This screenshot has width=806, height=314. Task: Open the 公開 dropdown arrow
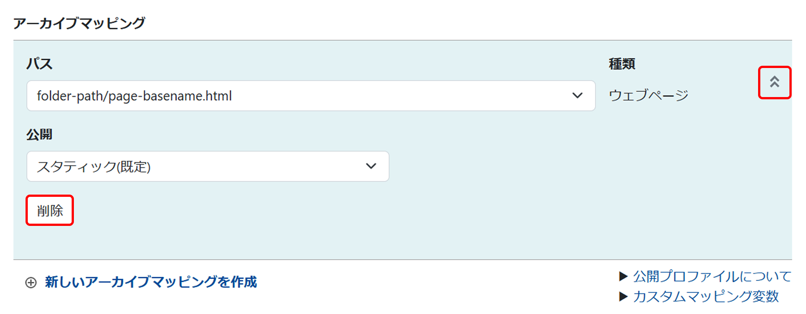(371, 166)
